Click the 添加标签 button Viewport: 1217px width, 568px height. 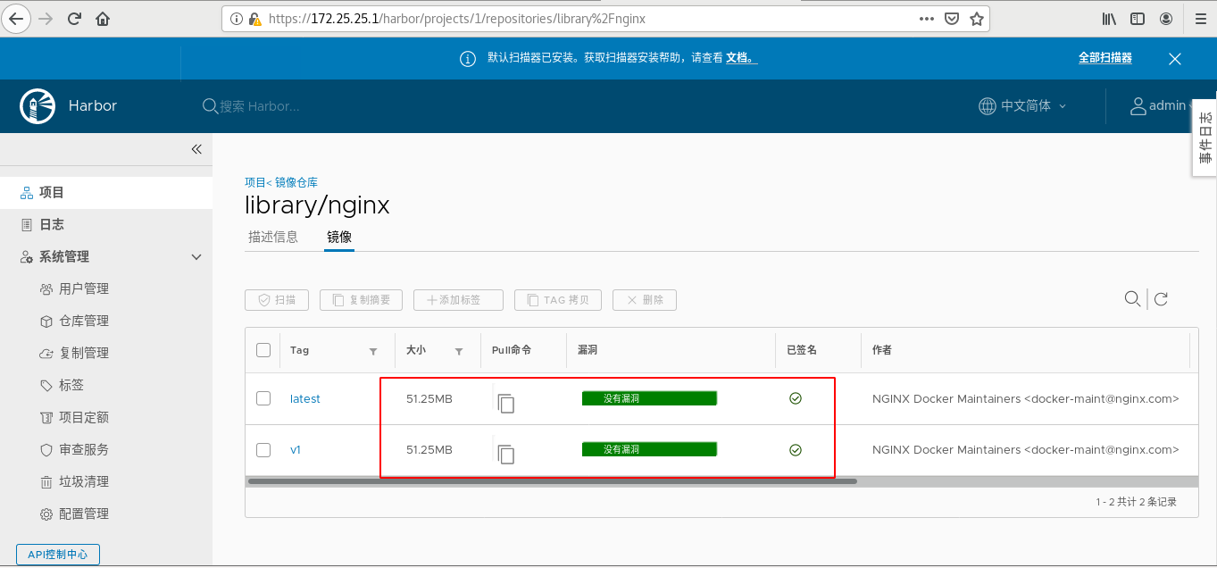(458, 300)
